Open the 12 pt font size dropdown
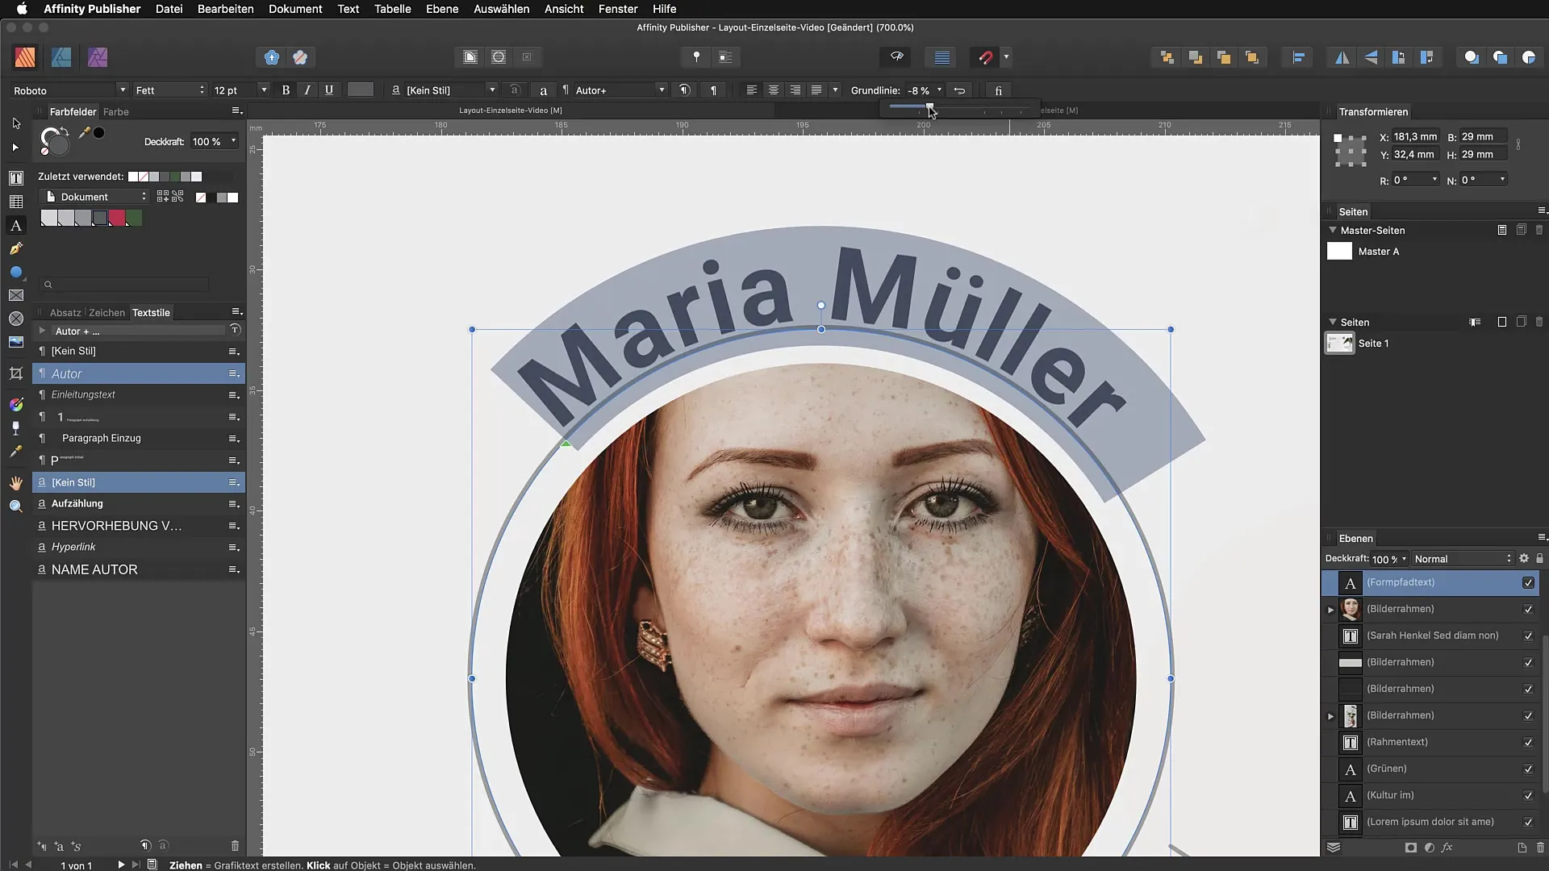Screen dimensions: 1549x871 [x=263, y=90]
